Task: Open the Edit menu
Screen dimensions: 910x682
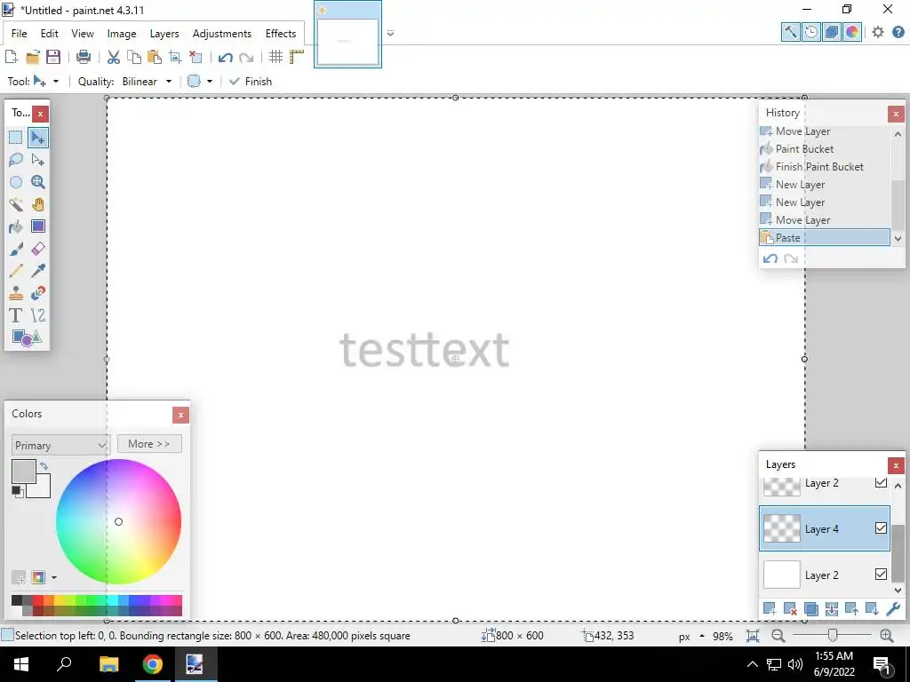Action: tap(50, 34)
